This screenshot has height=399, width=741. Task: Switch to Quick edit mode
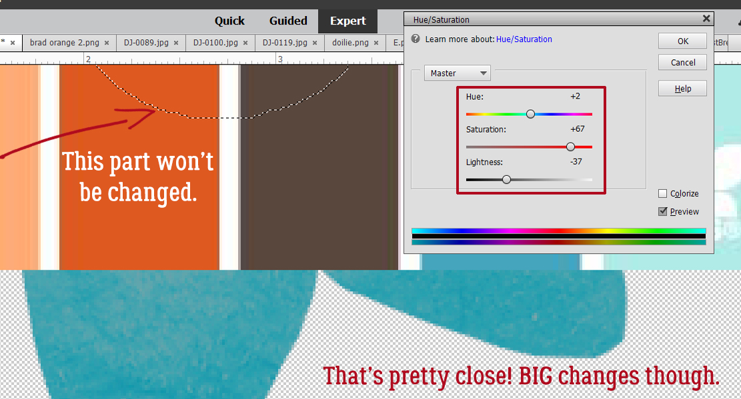229,21
